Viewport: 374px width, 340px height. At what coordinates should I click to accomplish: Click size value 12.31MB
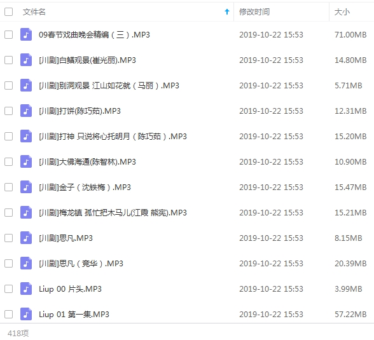[350, 111]
